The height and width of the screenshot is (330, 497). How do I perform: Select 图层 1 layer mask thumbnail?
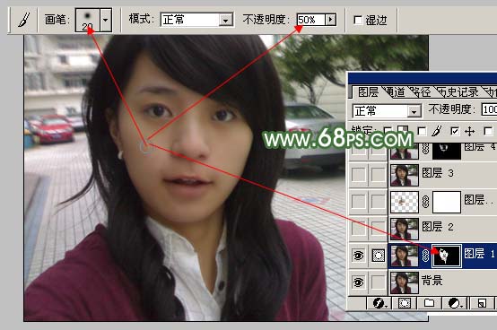click(x=447, y=256)
